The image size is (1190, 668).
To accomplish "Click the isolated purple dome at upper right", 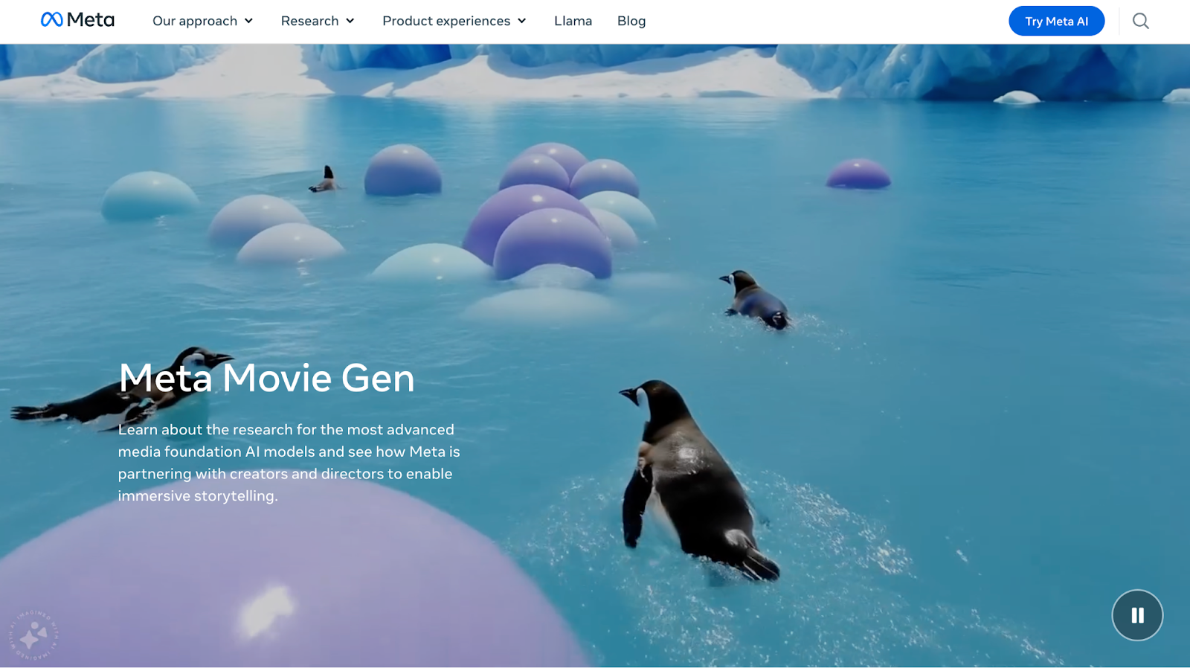I will tap(858, 174).
